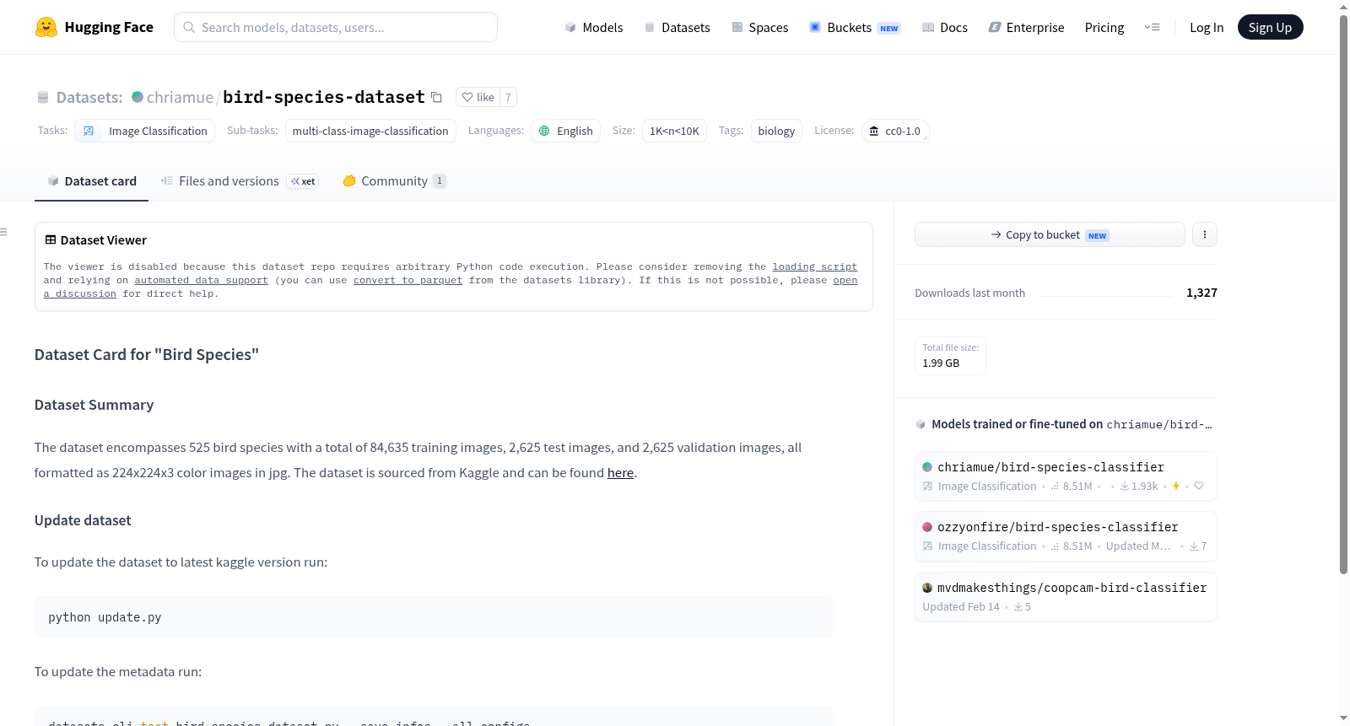Select the Image Classification task tag
The image size is (1350, 726).
click(144, 131)
